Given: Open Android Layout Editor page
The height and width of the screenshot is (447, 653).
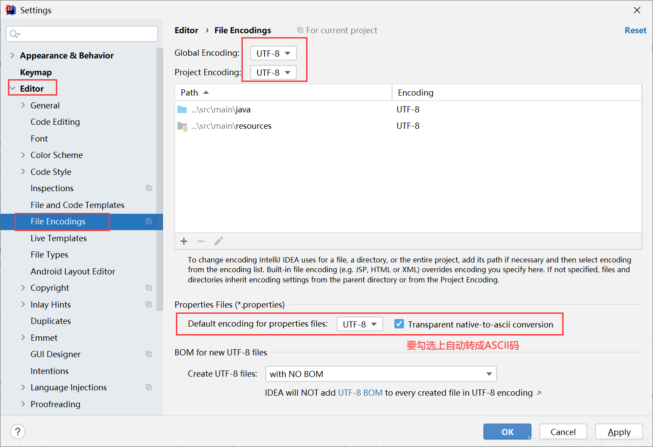Looking at the screenshot, I should pos(73,271).
